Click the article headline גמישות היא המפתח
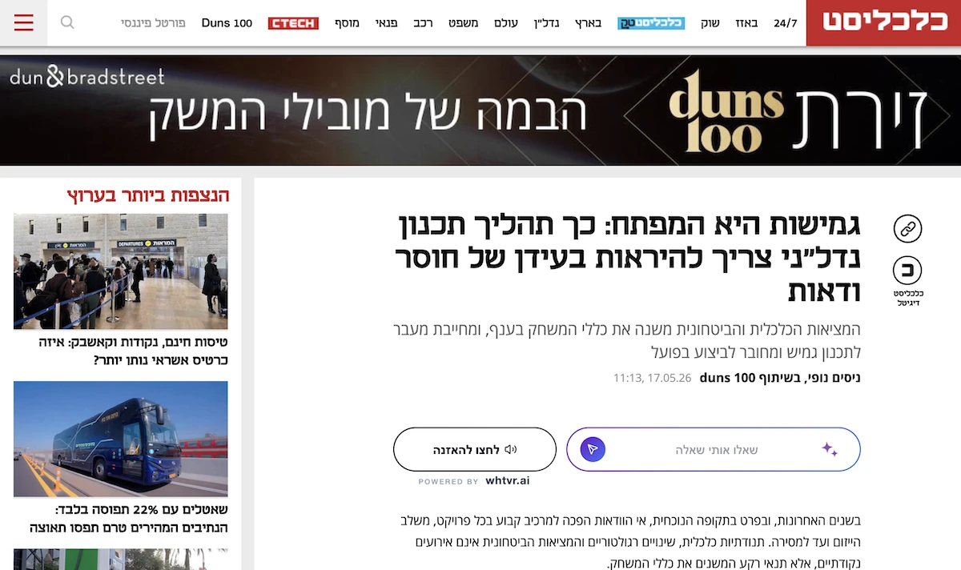 [629, 259]
